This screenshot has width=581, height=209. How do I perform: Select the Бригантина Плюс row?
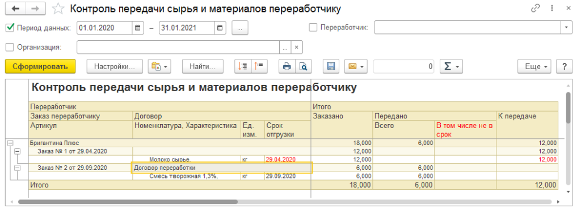click(169, 143)
